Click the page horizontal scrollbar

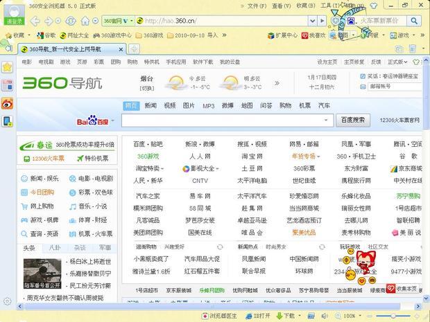(x=212, y=306)
